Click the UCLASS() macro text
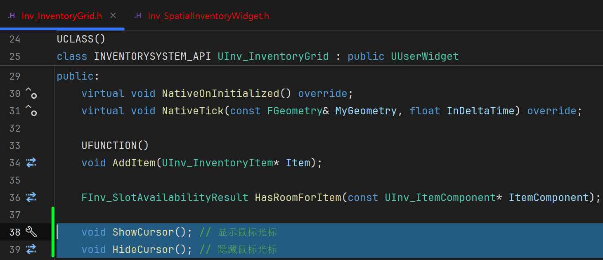This screenshot has height=260, width=603. tap(81, 39)
